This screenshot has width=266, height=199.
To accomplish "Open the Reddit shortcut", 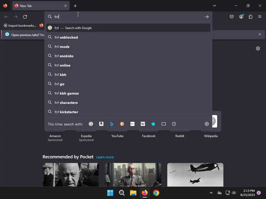I will [x=180, y=136].
